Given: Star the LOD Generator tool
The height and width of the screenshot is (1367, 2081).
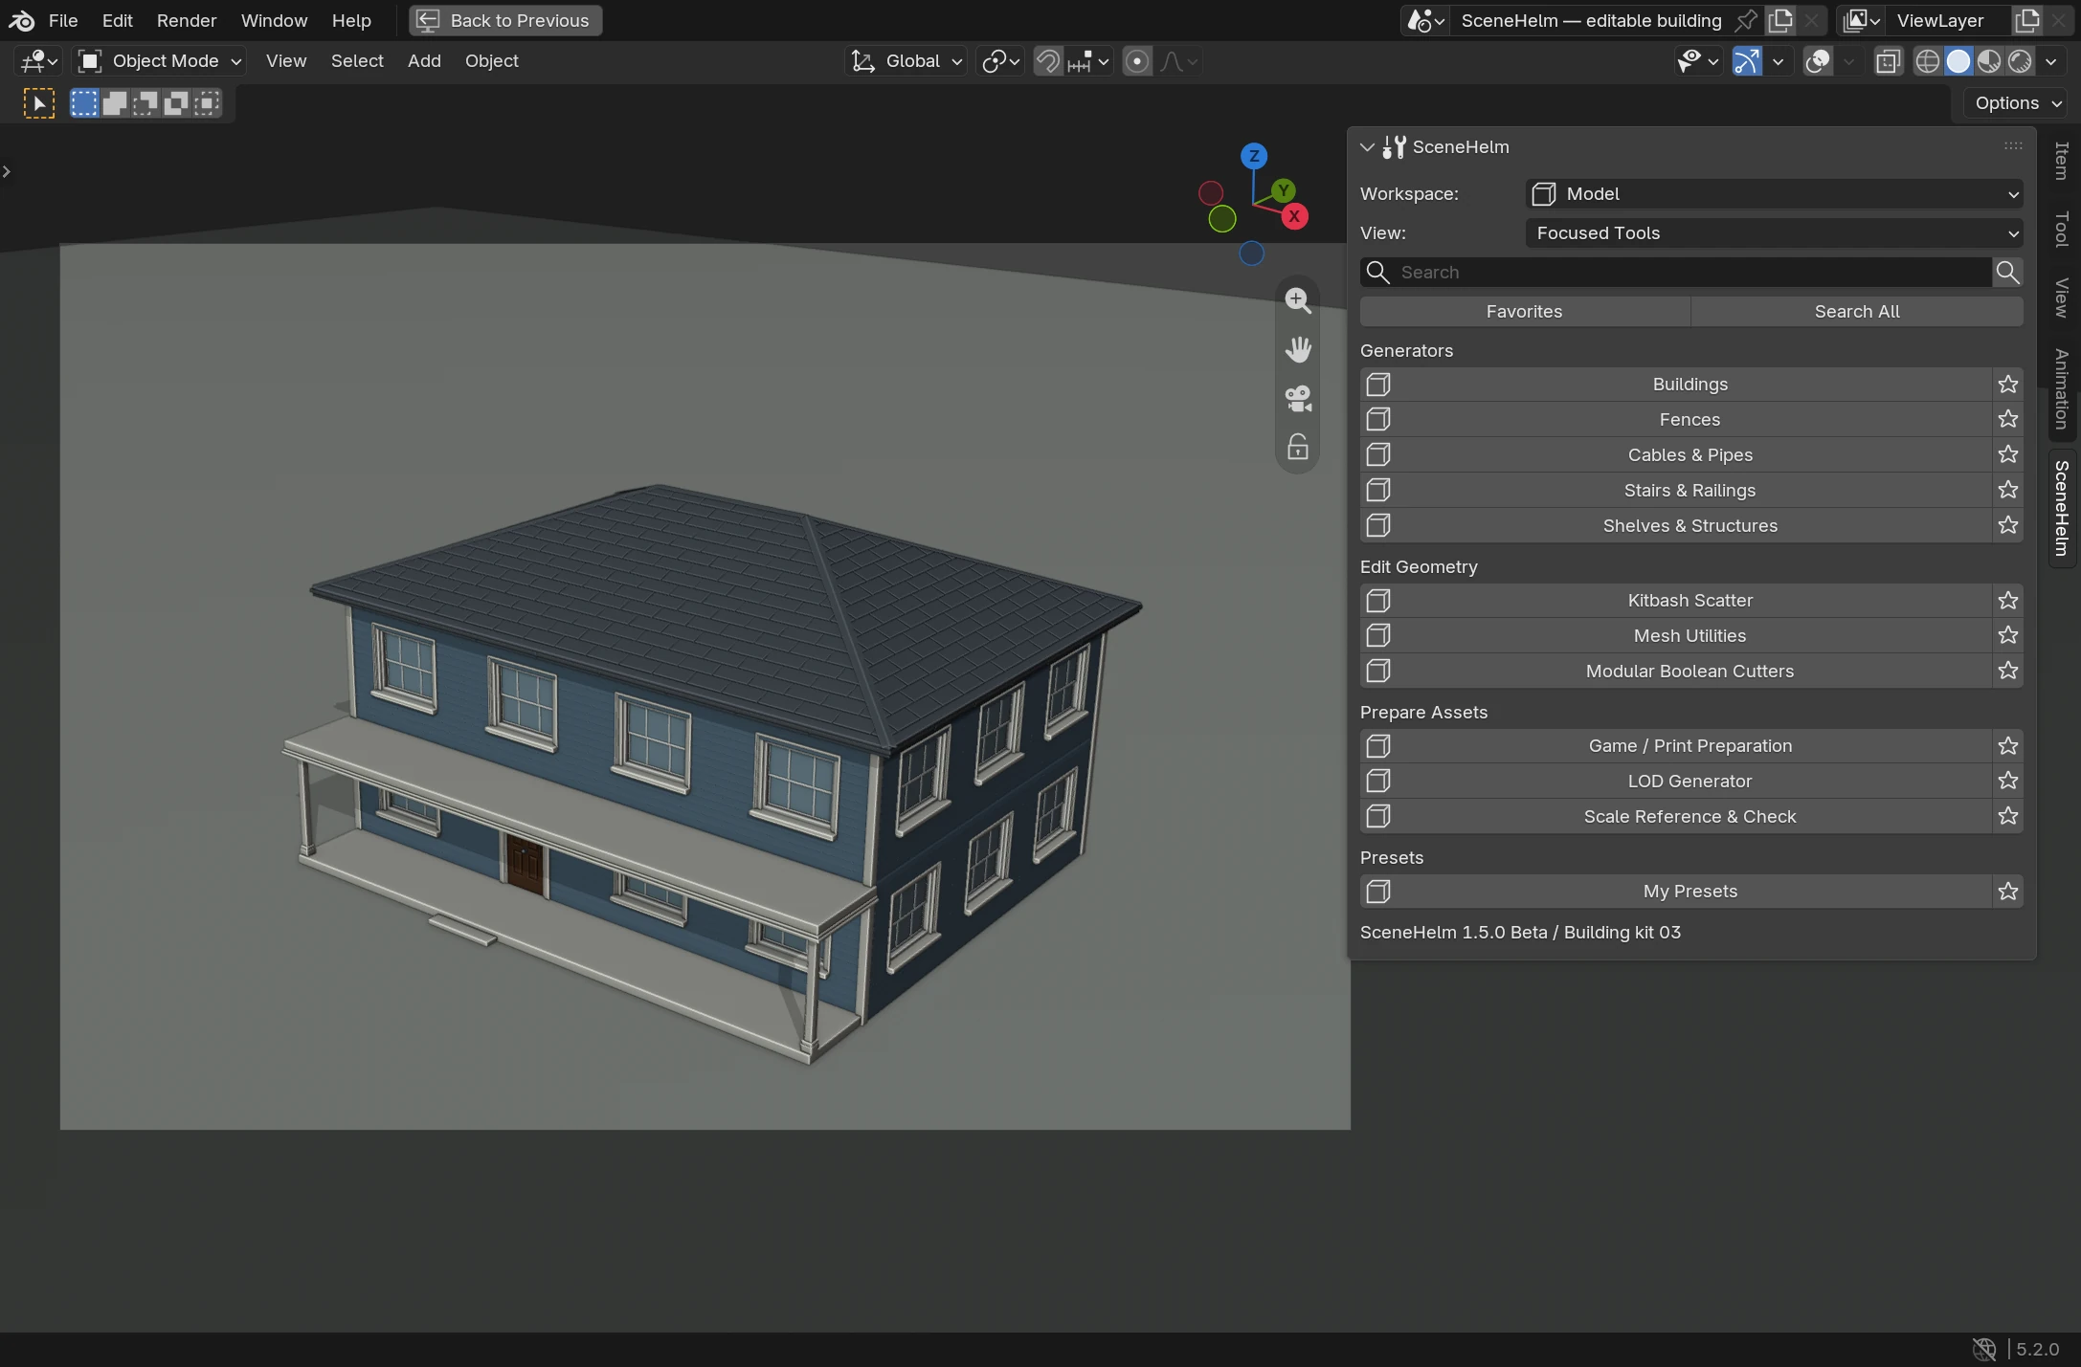Looking at the screenshot, I should [x=2008, y=782].
